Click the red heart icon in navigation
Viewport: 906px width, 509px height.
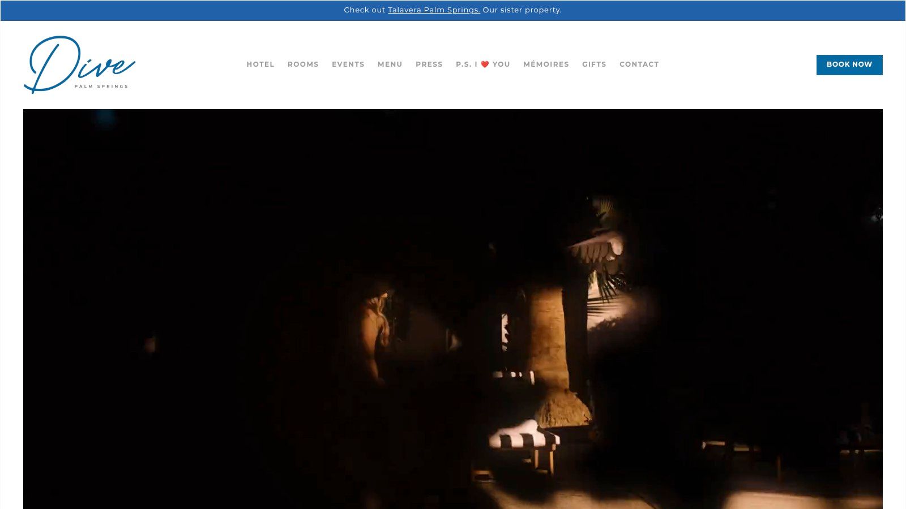pyautogui.click(x=485, y=64)
